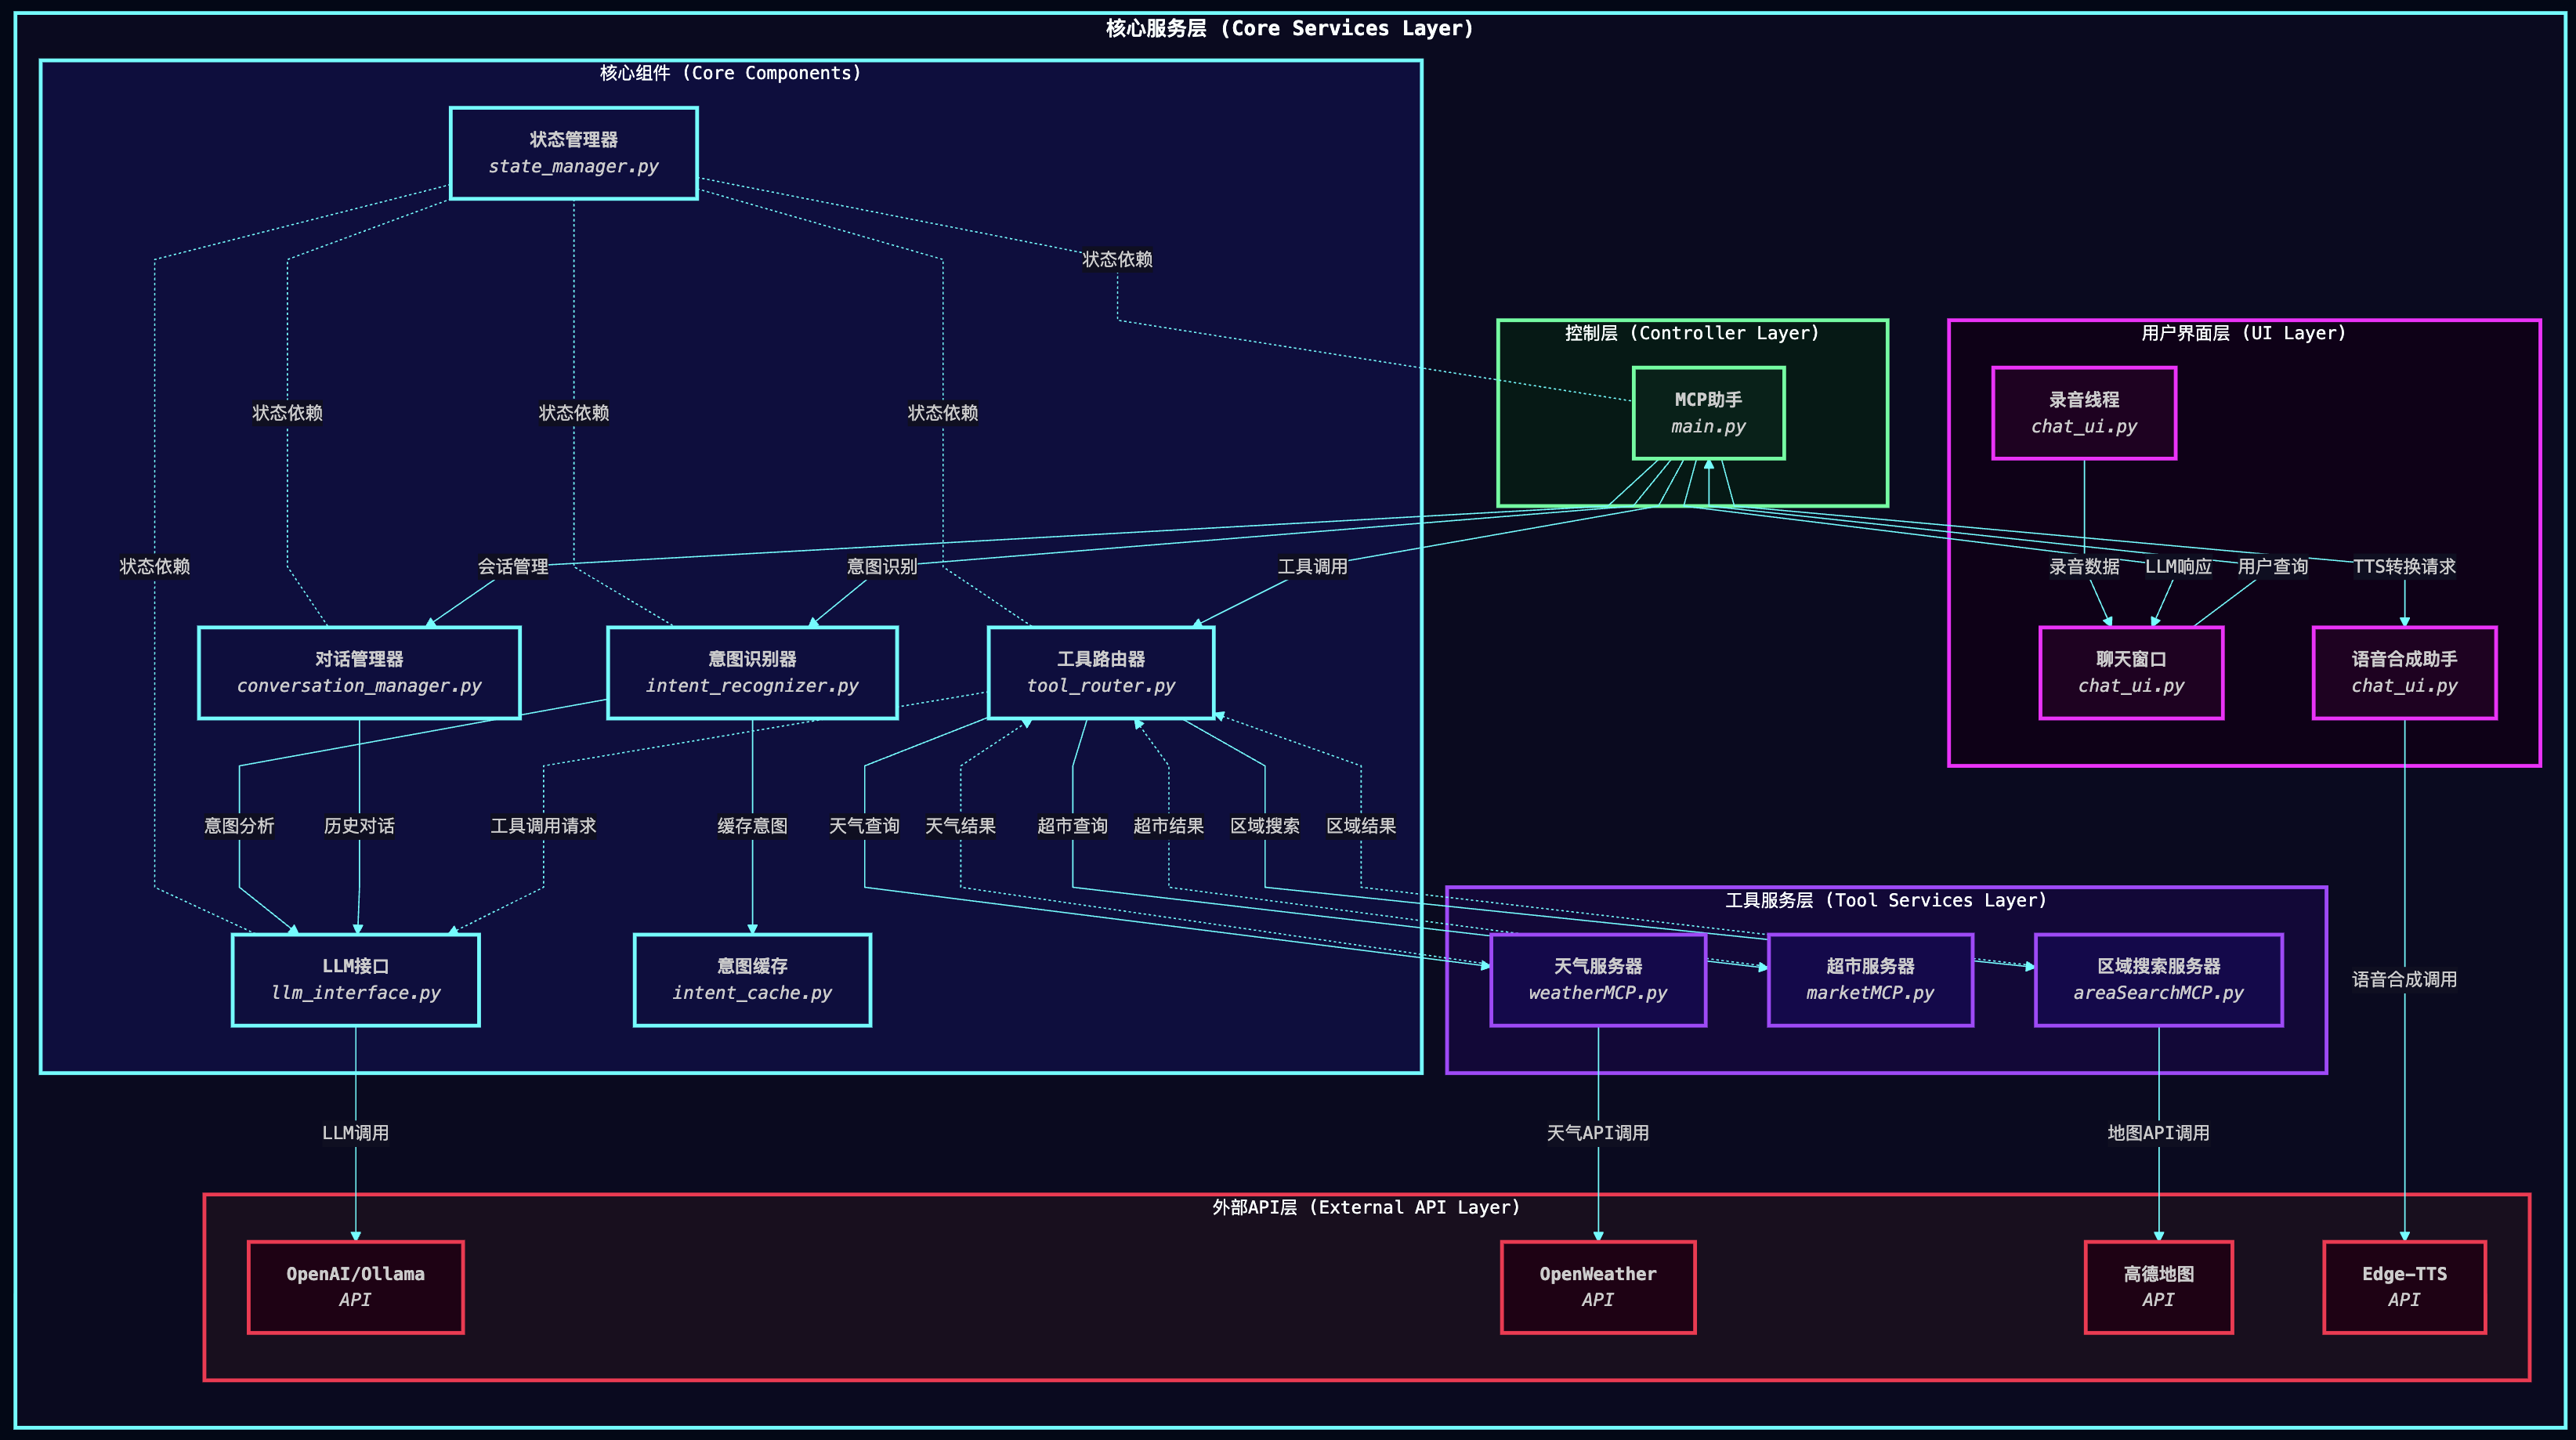Viewport: 2576px width, 1440px height.
Task: Click the 意图识别 edge label
Action: 882,567
